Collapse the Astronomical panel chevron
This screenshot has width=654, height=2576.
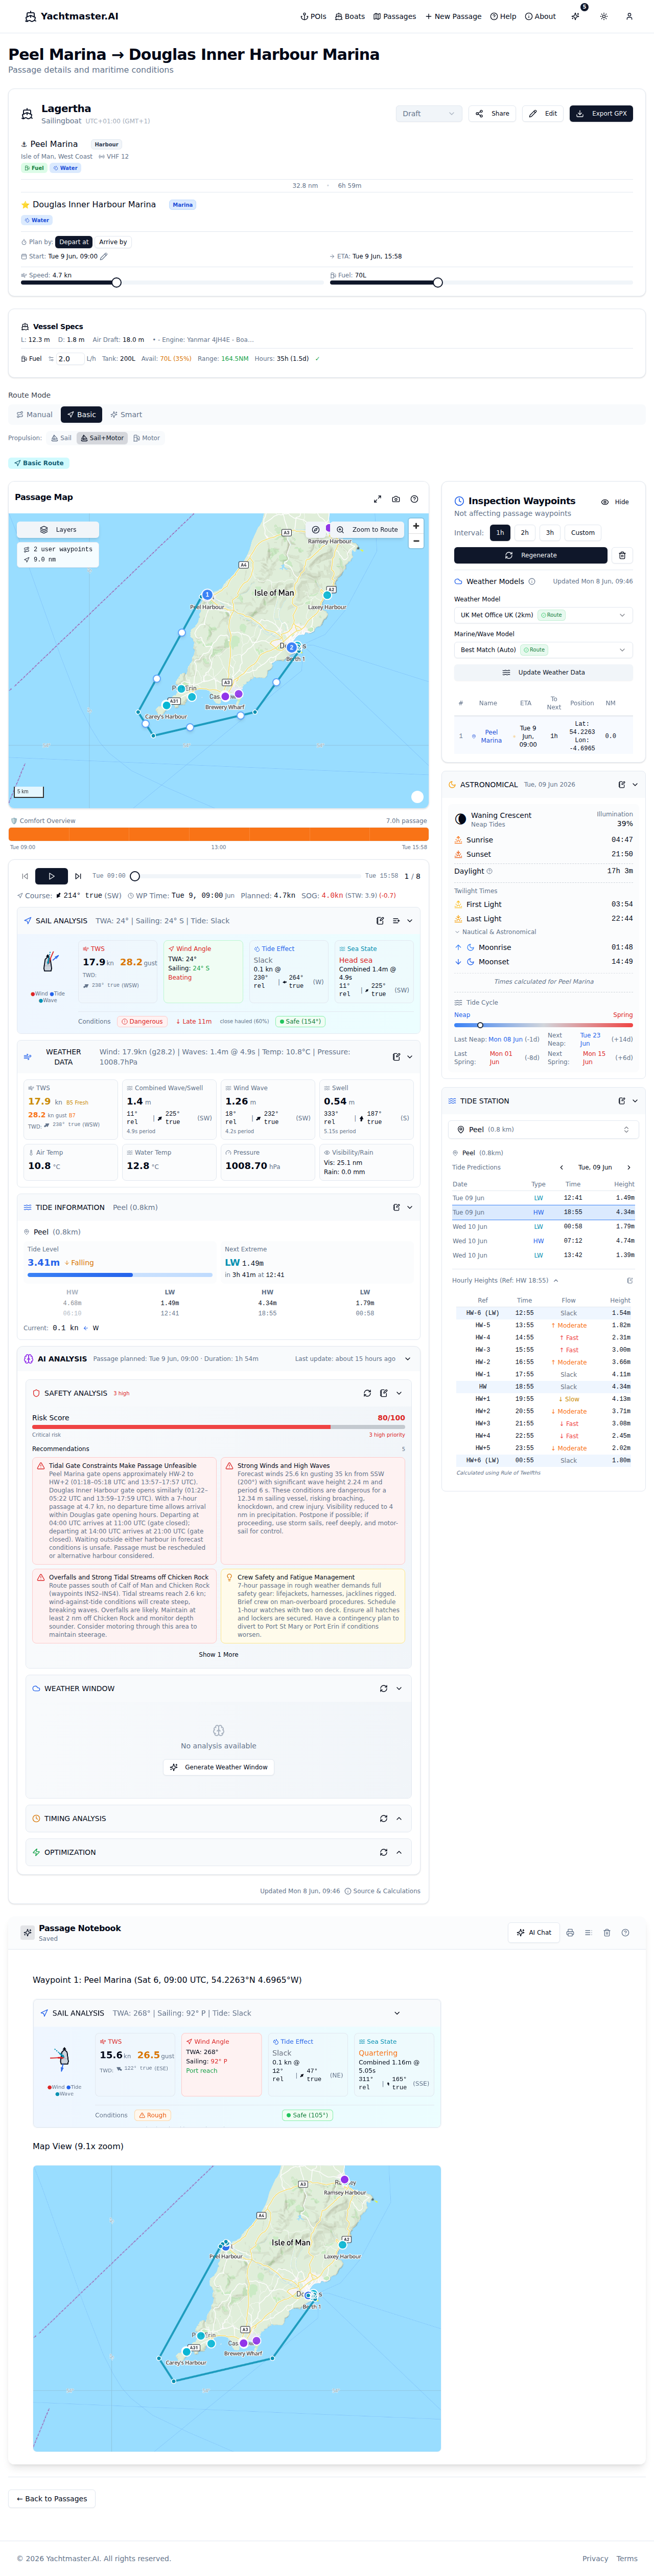[635, 785]
